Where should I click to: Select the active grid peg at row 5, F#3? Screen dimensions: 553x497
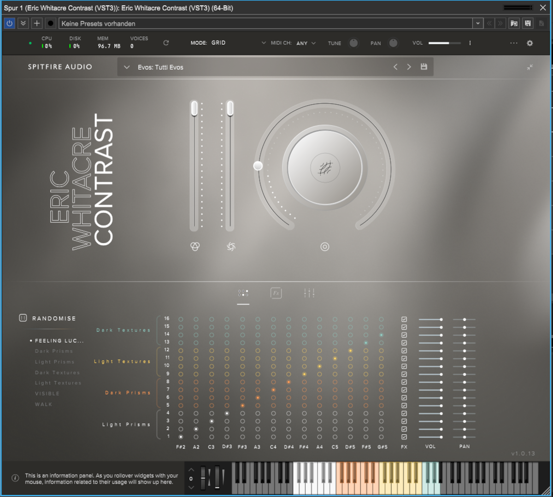click(242, 405)
